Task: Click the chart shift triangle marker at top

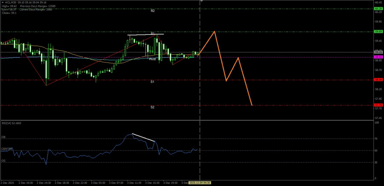Action: click(201, 1)
